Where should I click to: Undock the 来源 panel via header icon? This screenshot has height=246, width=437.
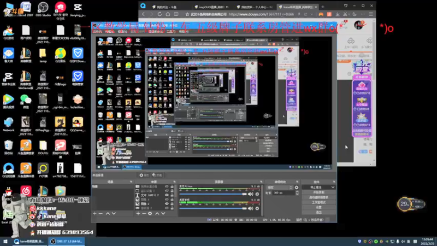[x=174, y=182]
